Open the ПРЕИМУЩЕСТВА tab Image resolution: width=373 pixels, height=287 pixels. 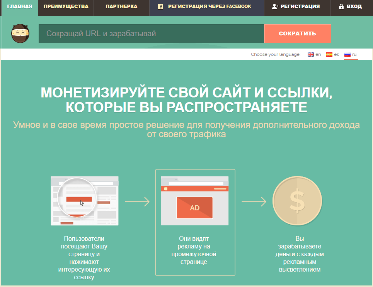point(66,7)
